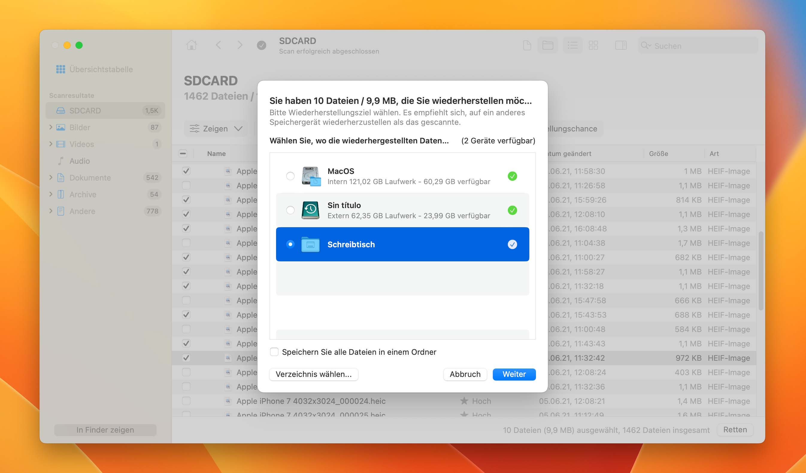Click the file list vertical scrollbar
The image size is (806, 473).
click(x=760, y=271)
